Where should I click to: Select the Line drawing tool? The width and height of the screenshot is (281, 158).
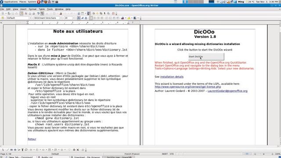7,150
